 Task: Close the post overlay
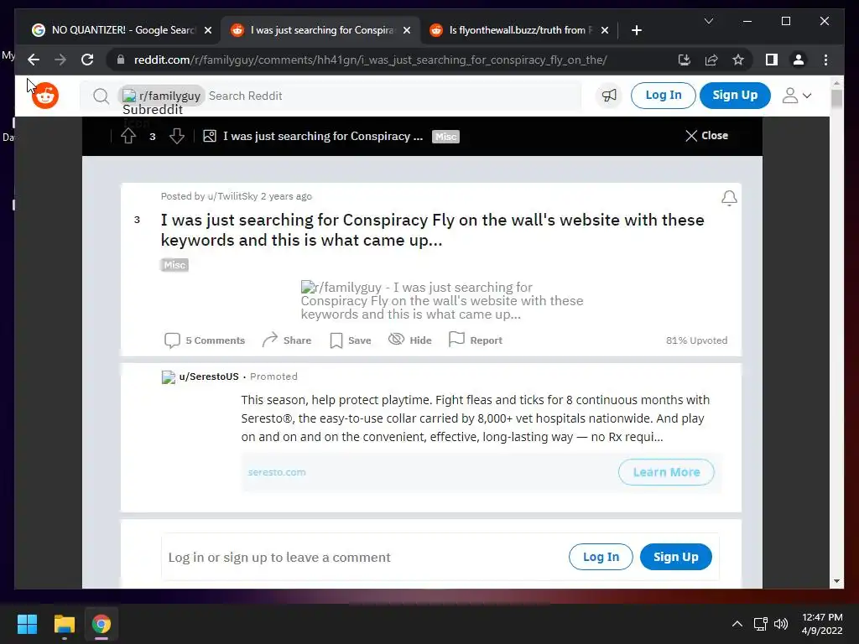[x=706, y=135]
